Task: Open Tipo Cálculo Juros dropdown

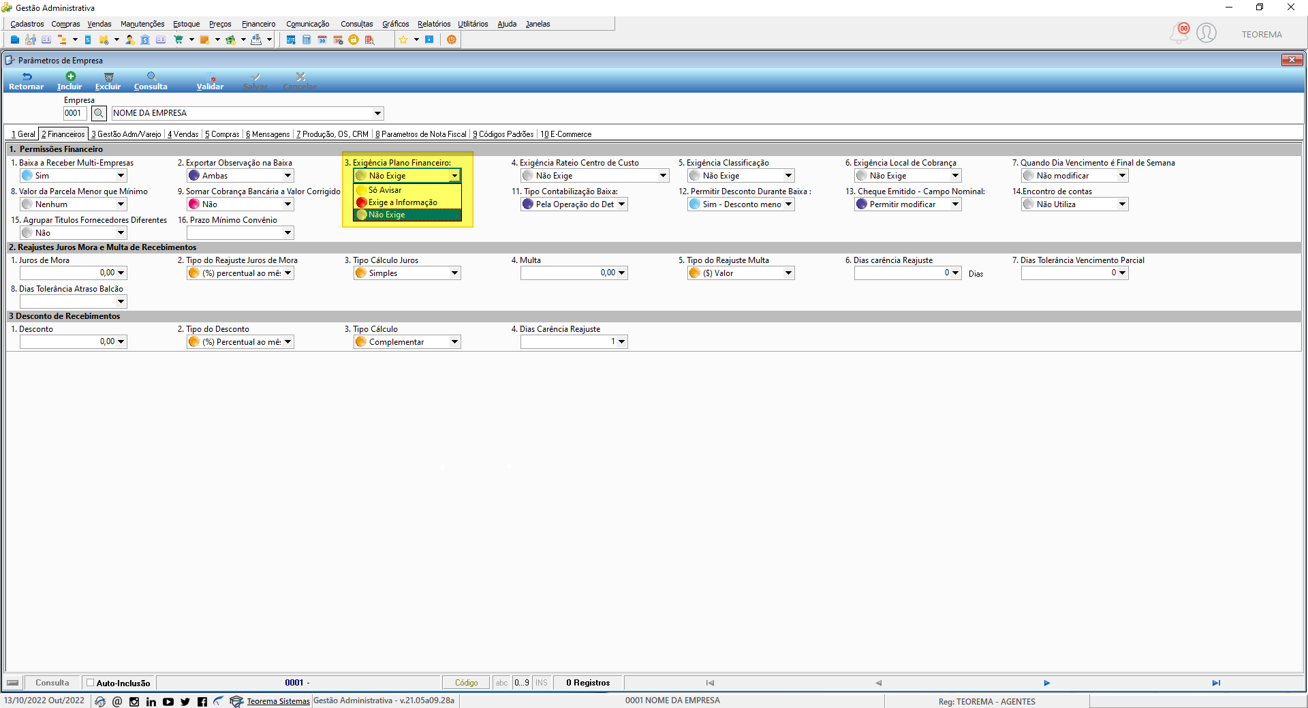Action: [454, 273]
